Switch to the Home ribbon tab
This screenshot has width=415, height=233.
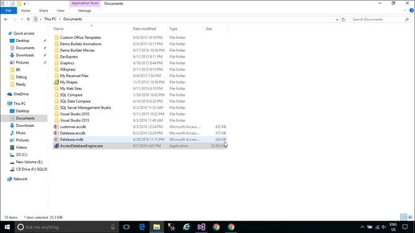coord(26,10)
